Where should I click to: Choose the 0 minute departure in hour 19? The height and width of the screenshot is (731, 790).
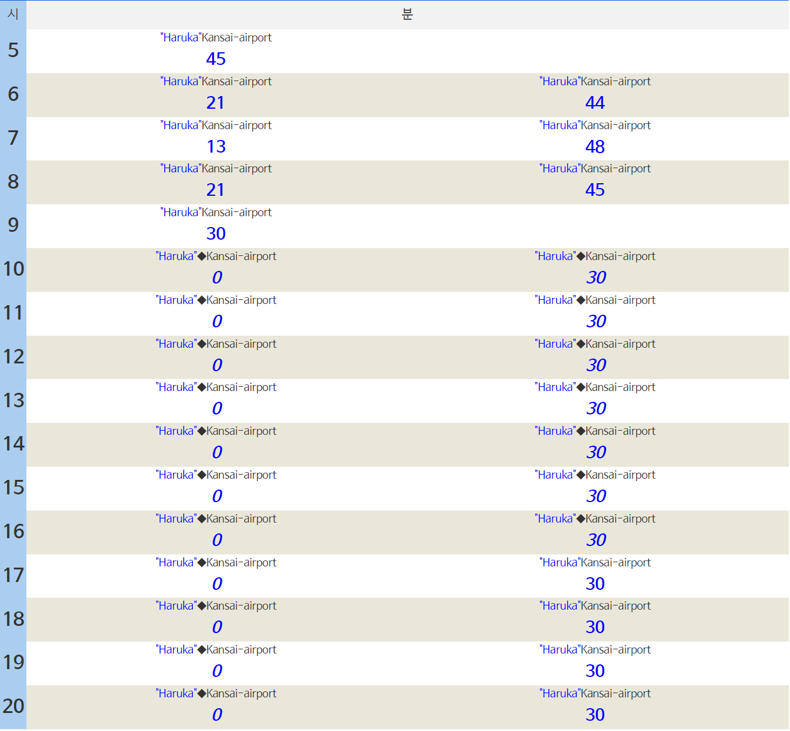(x=217, y=671)
